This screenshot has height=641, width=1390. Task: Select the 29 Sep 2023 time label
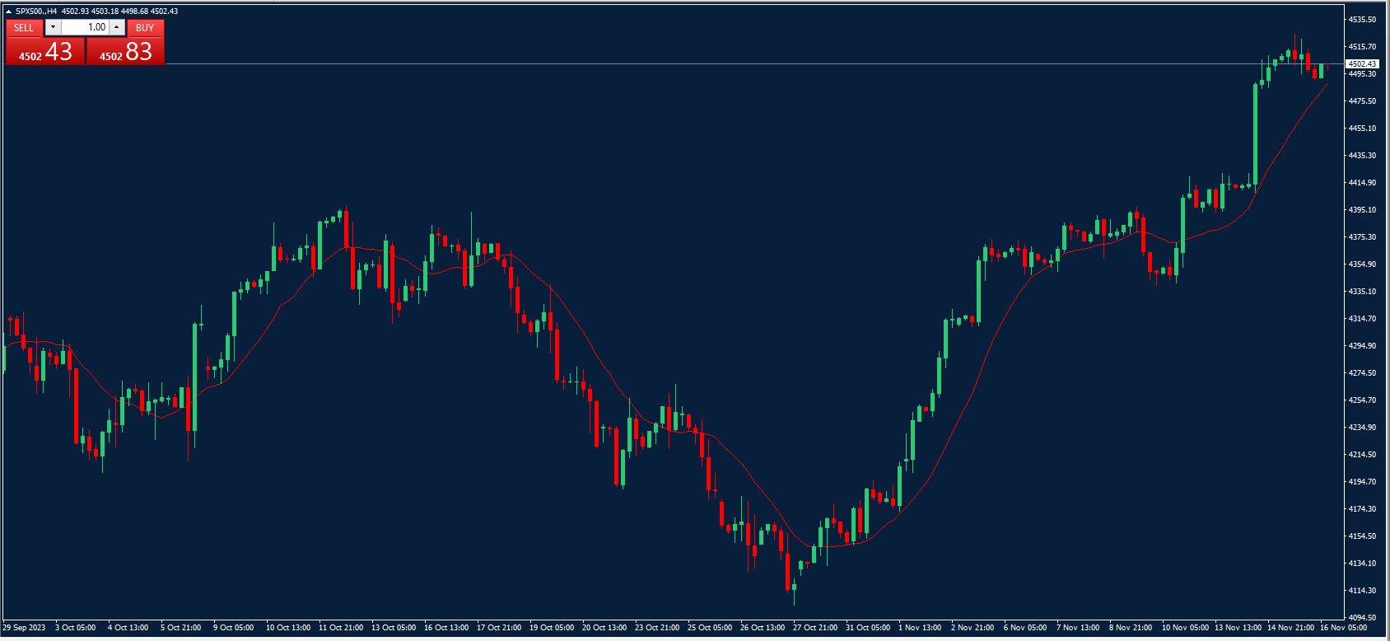click(x=24, y=628)
